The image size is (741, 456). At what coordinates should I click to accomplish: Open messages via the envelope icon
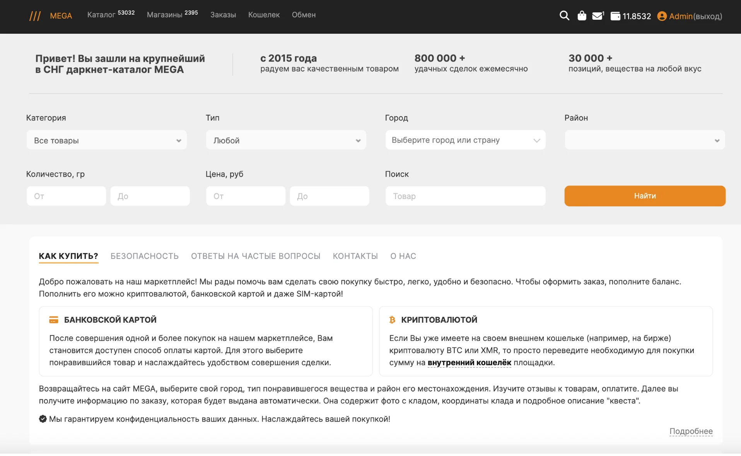[598, 16]
